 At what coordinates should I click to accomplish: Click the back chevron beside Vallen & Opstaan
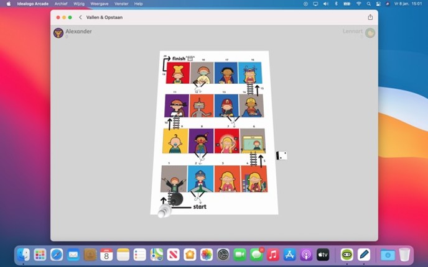(80, 17)
